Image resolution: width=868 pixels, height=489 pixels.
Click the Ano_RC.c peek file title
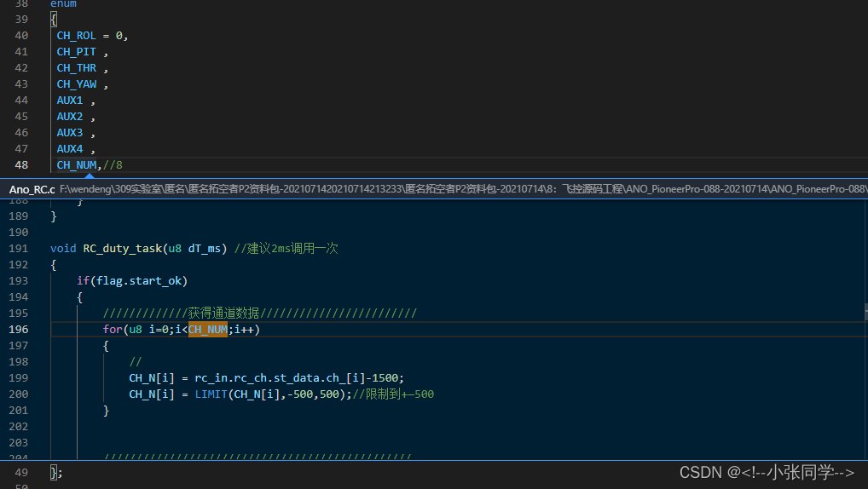click(x=32, y=189)
